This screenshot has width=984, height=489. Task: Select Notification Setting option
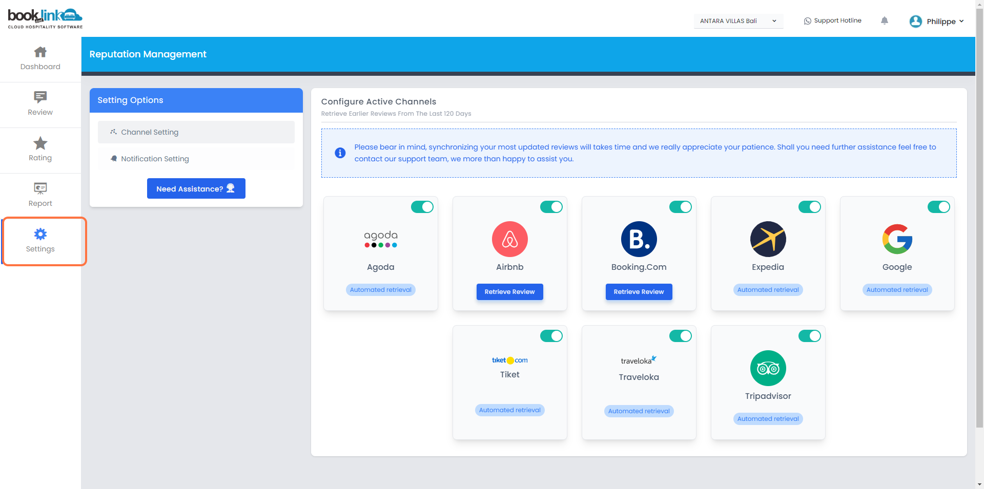click(x=196, y=159)
